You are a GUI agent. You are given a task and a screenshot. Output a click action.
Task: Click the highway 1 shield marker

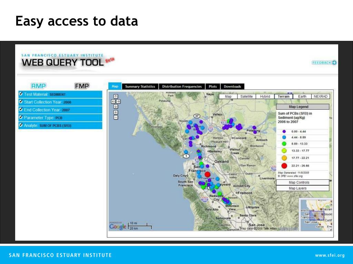pyautogui.click(x=186, y=156)
